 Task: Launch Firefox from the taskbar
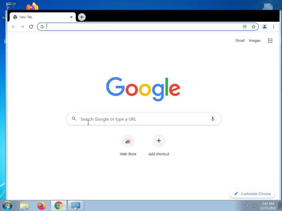pos(42,206)
